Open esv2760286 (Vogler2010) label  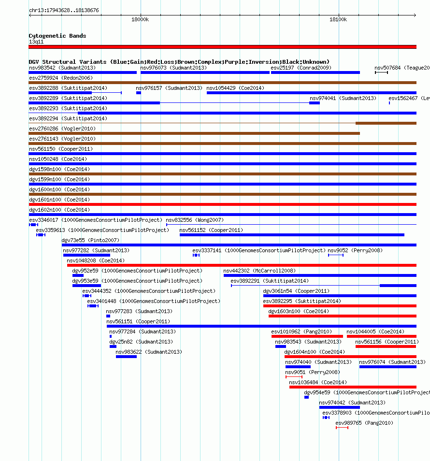[x=62, y=129]
